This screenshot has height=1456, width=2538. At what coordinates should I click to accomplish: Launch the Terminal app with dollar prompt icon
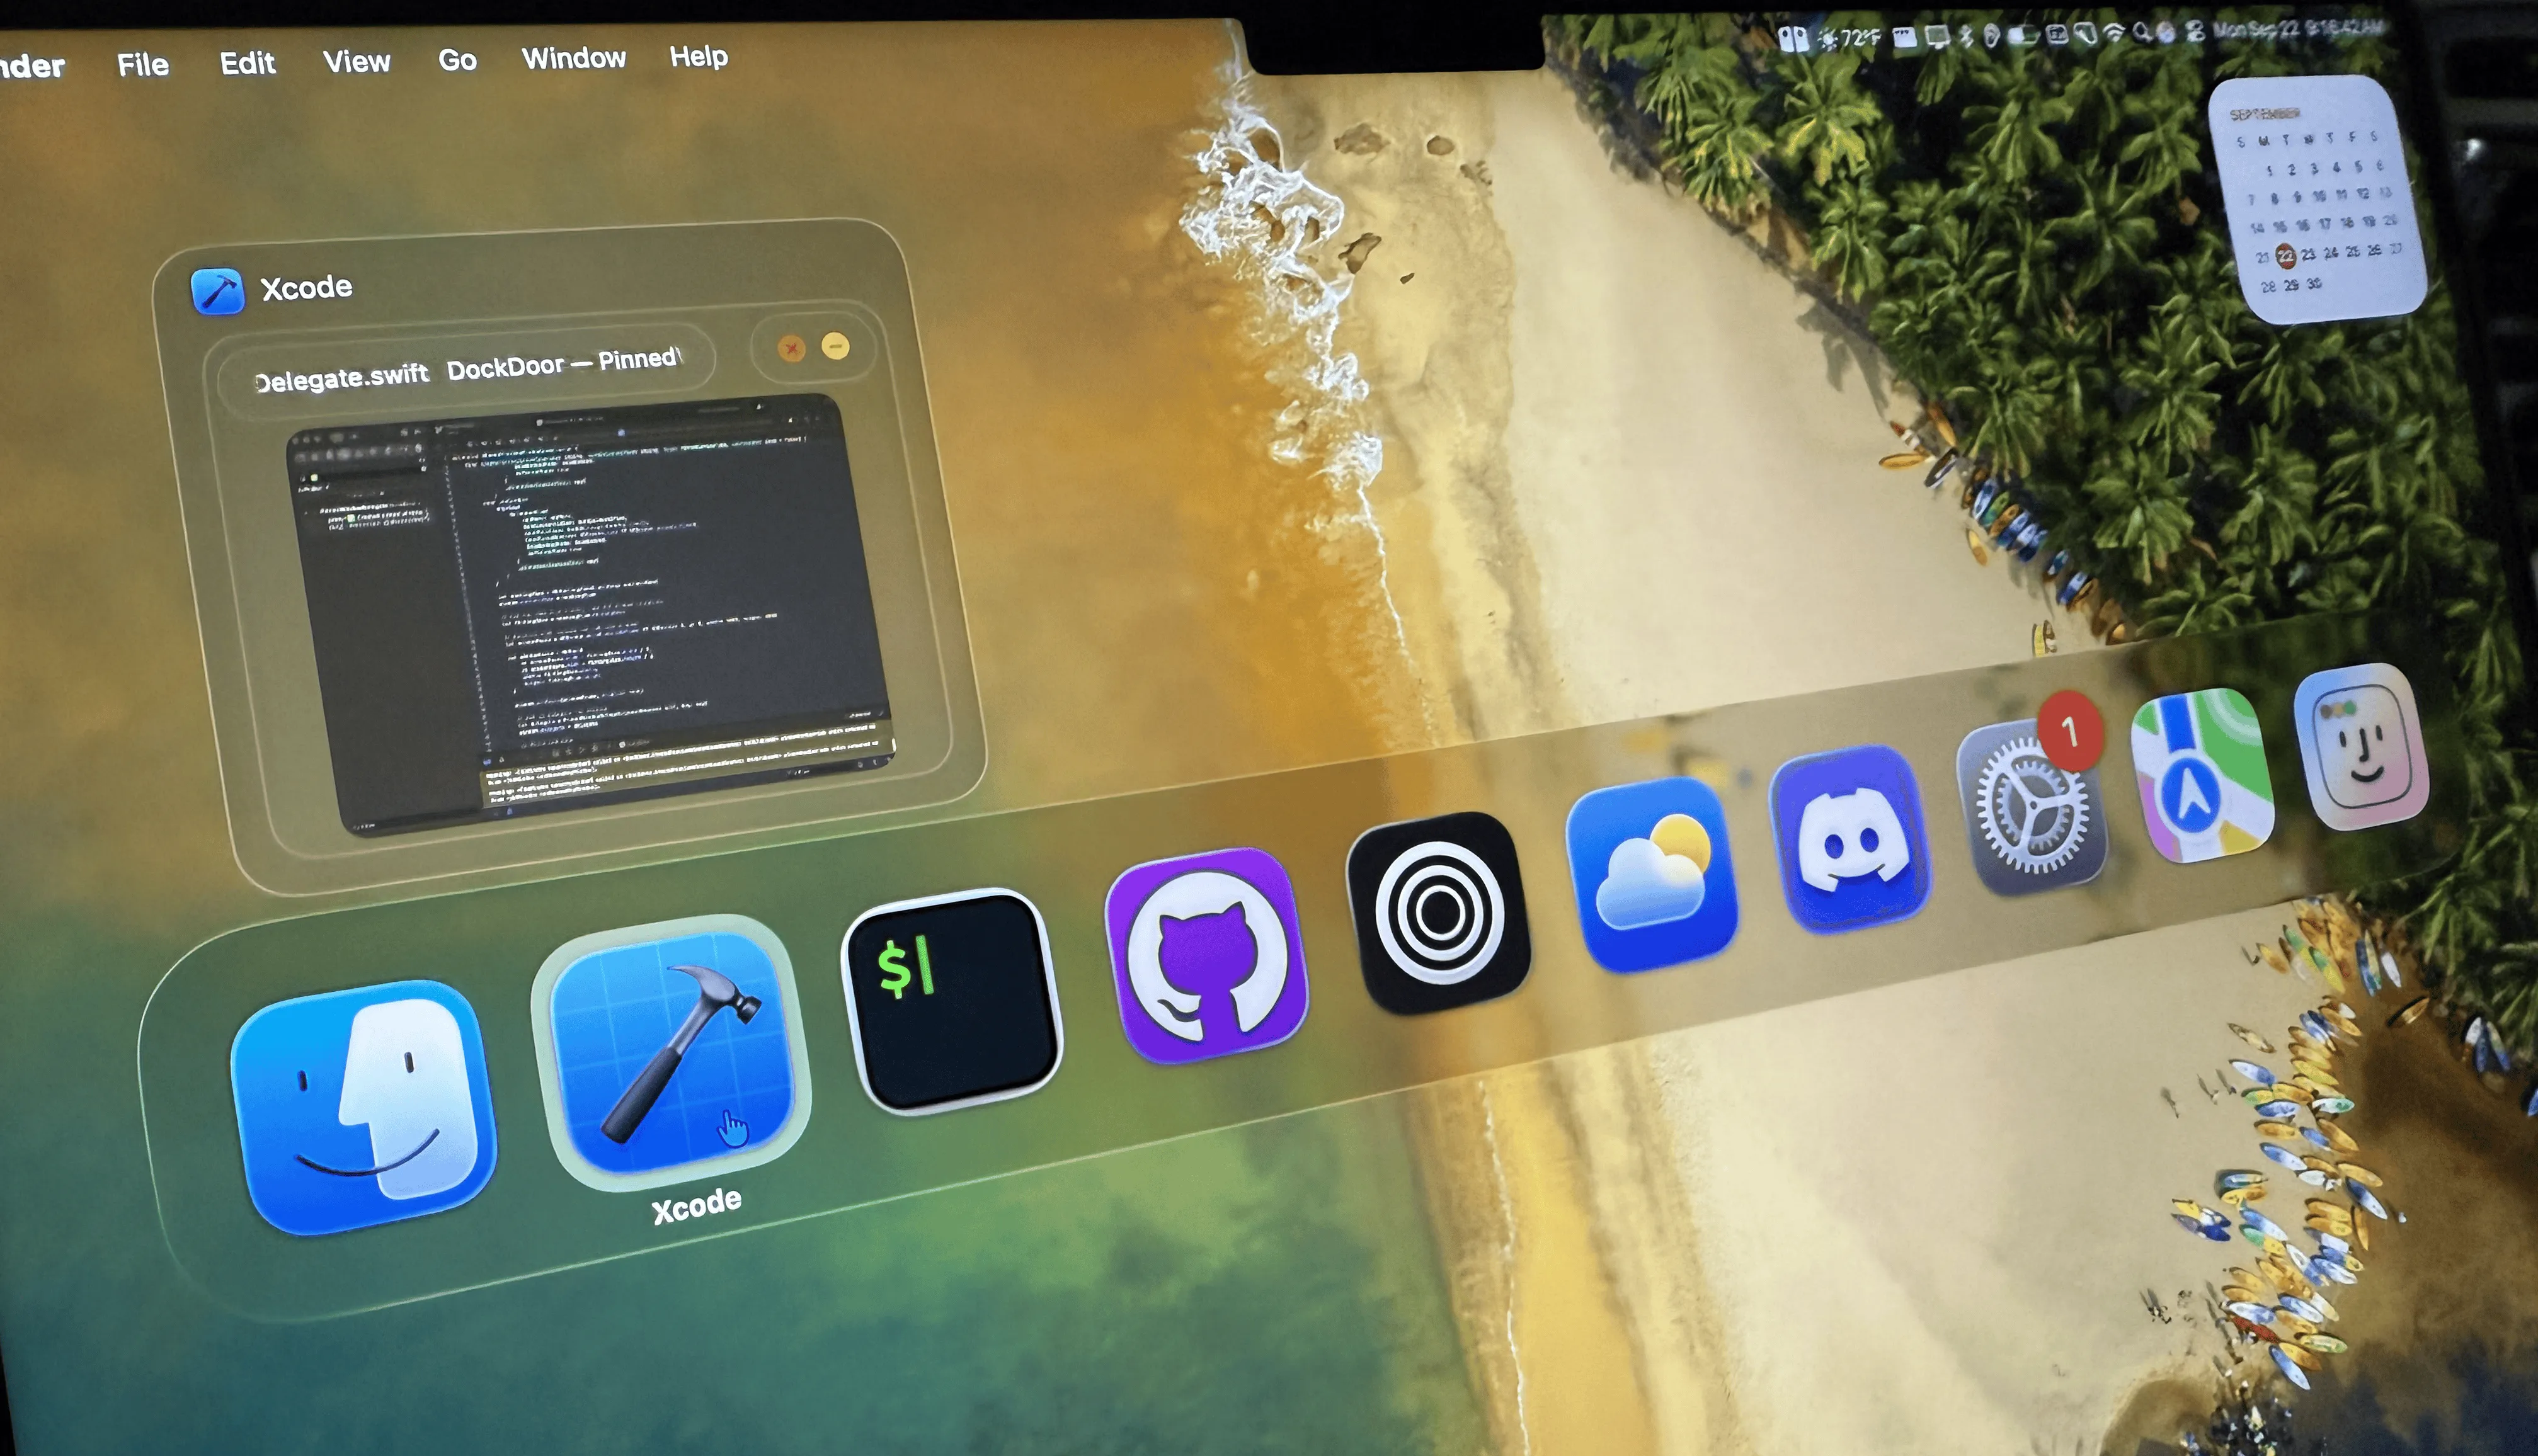click(x=951, y=1001)
